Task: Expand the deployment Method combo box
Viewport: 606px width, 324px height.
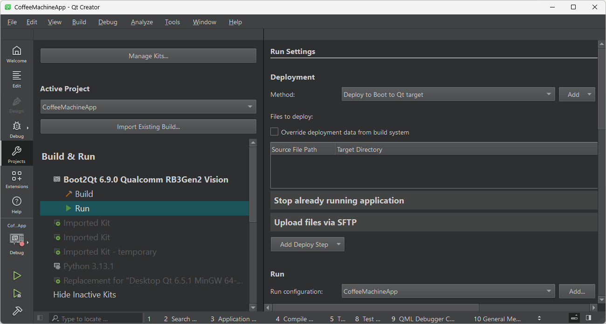Action: 448,94
